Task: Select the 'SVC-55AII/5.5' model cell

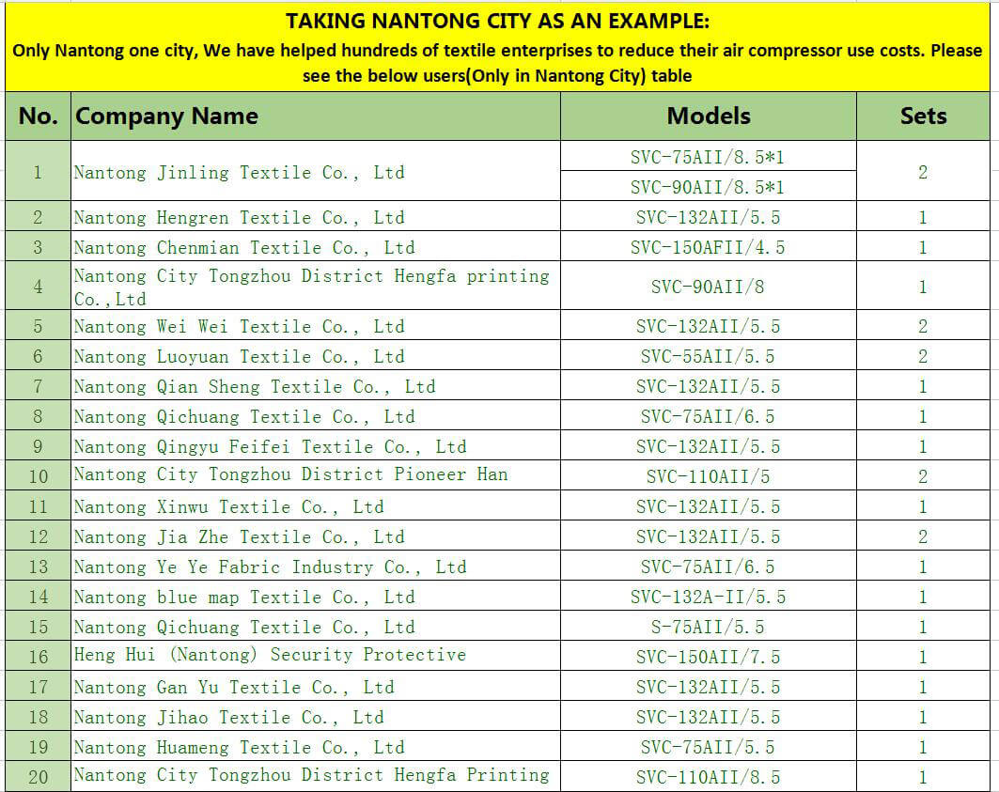Action: 709,355
